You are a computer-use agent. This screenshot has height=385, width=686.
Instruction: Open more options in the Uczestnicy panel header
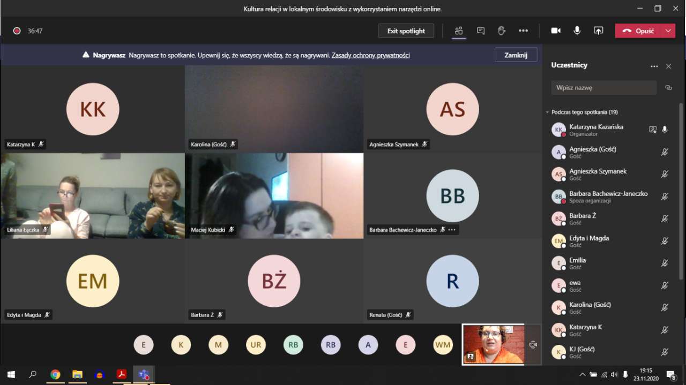pyautogui.click(x=654, y=66)
